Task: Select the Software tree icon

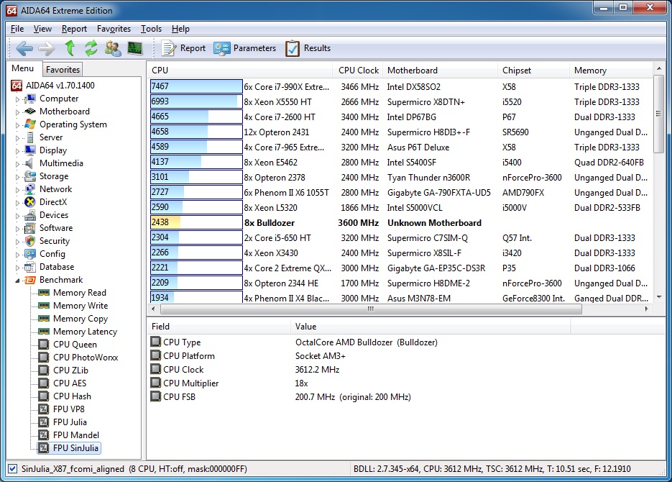Action: [x=30, y=228]
